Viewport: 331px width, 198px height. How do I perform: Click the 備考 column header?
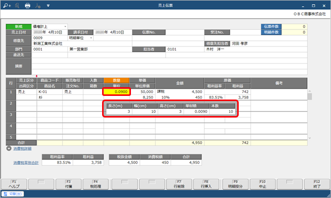279,83
